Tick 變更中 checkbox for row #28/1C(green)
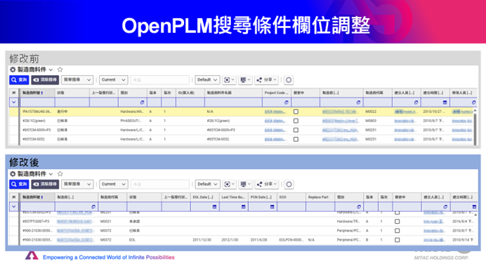Image resolution: width=486 pixels, height=273 pixels. [296, 121]
